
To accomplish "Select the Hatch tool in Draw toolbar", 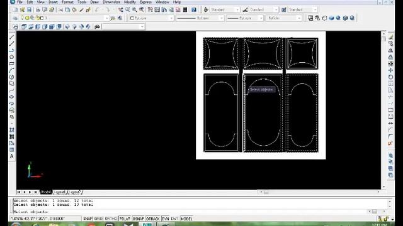I will [12, 130].
